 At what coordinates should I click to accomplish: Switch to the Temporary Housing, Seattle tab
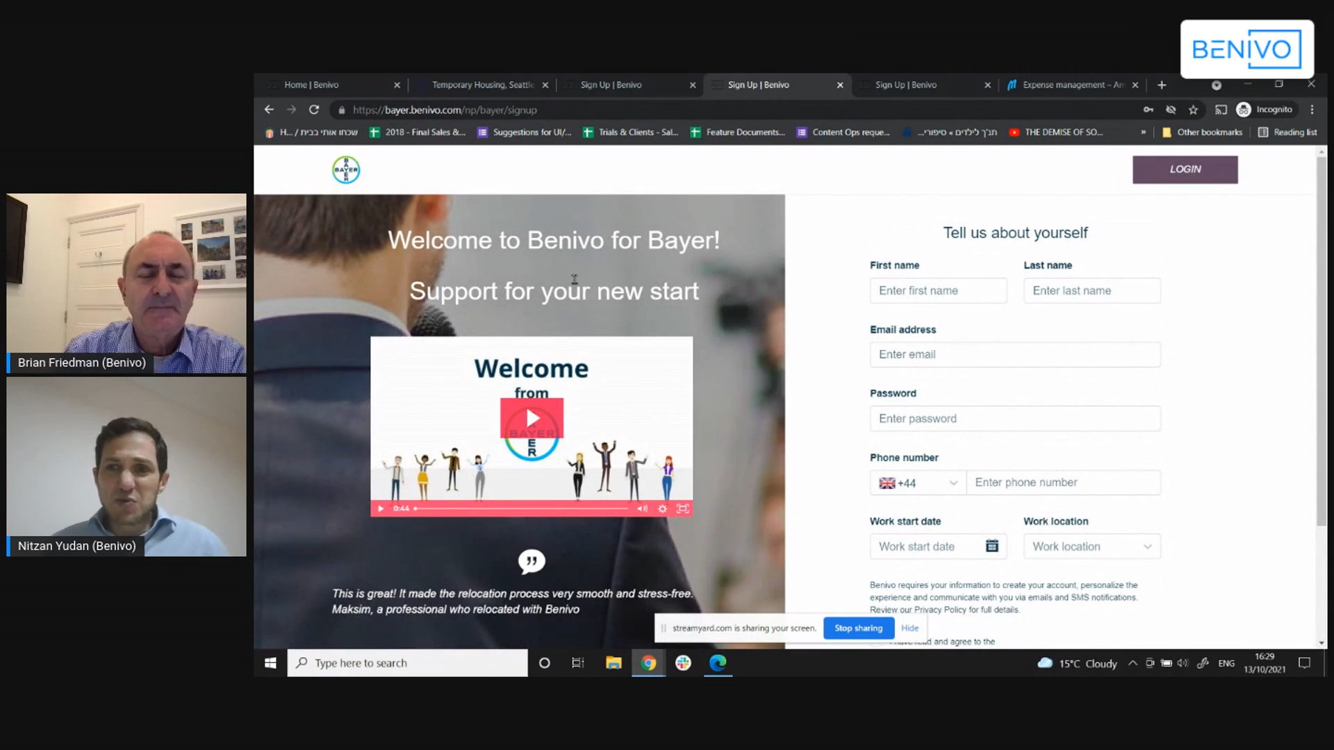pos(482,85)
